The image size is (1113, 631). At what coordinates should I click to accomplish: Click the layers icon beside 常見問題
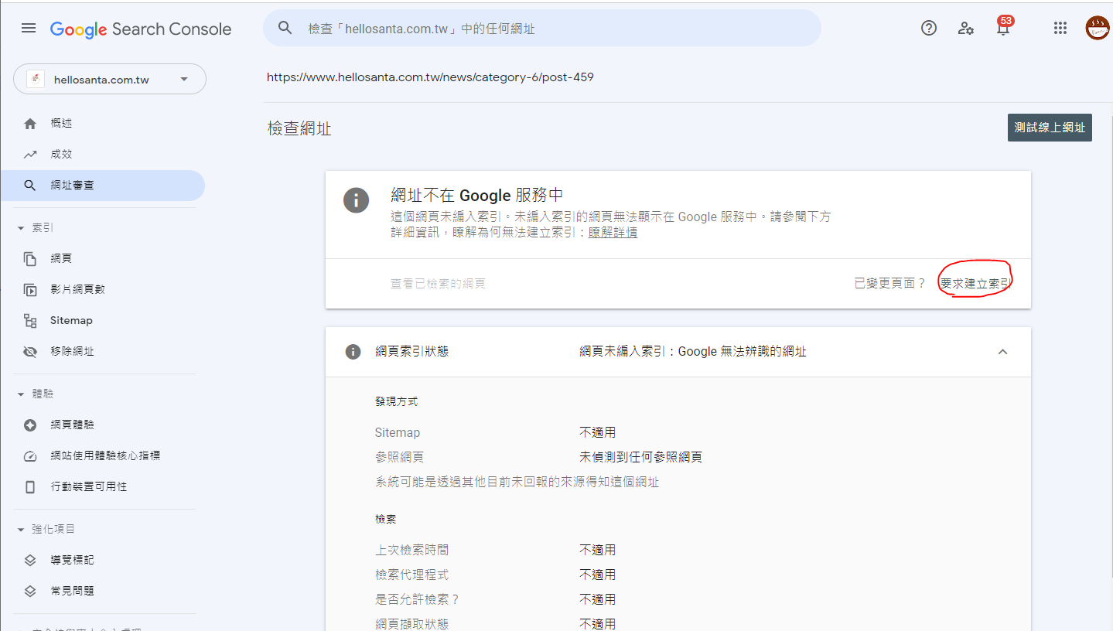30,591
